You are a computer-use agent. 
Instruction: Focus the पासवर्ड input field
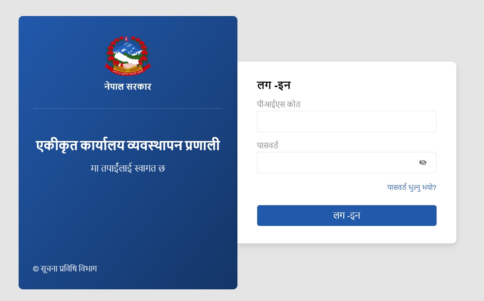(x=346, y=163)
